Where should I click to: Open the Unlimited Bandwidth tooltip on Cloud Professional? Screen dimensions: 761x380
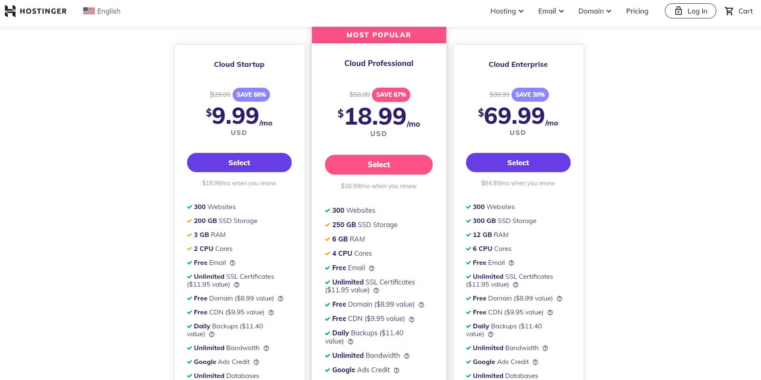pos(407,356)
